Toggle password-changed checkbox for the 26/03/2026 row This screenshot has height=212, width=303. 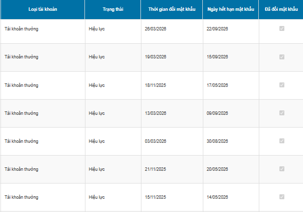point(281,29)
